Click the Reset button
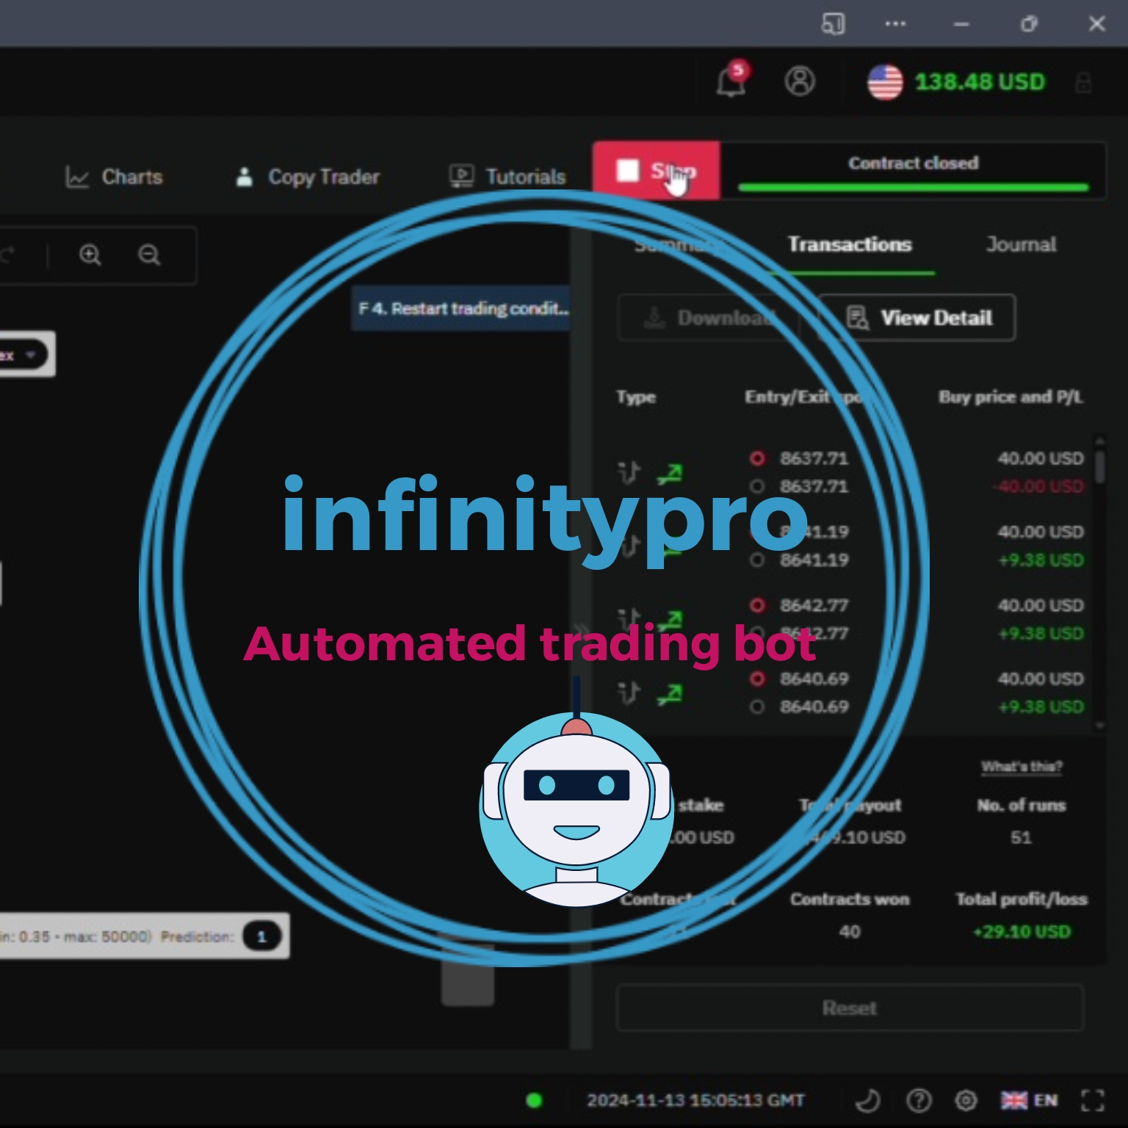Viewport: 1128px width, 1128px height. [850, 1008]
